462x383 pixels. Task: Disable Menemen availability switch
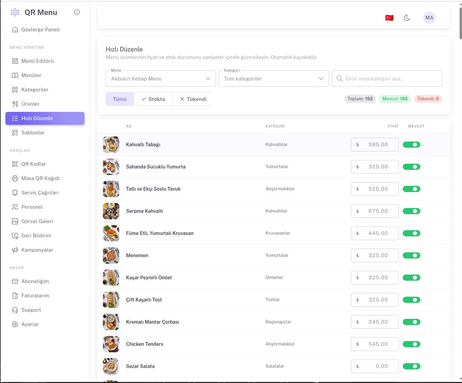point(412,255)
